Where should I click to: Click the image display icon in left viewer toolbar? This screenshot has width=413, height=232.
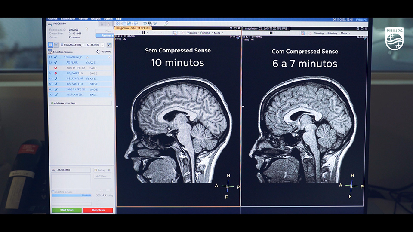pos(175,33)
